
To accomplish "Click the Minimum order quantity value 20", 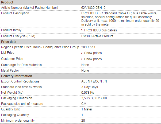I will tap(83, 121).
